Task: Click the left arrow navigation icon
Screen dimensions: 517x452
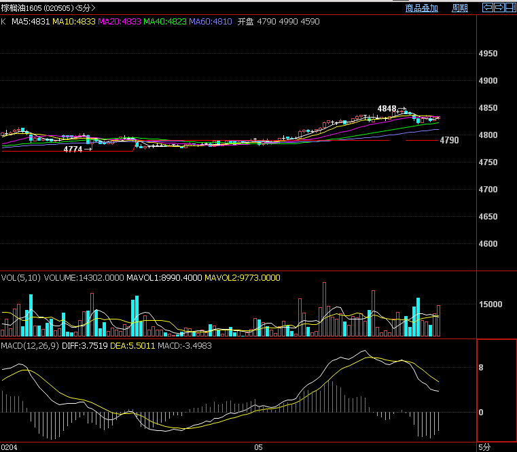Action: click(487, 7)
